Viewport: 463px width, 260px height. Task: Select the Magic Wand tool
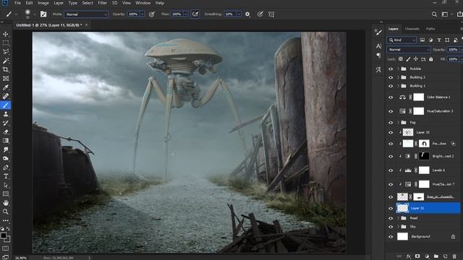(6, 61)
